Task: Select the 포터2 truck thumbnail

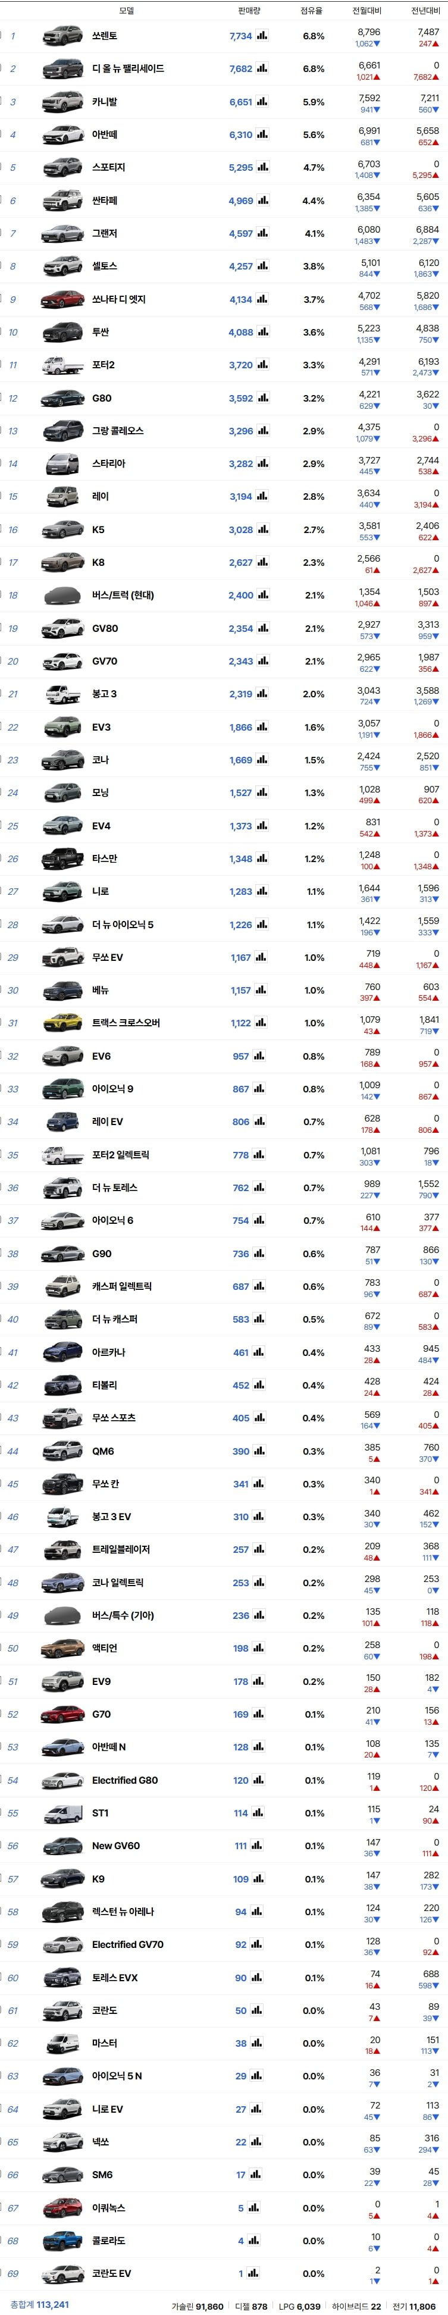Action: click(x=63, y=366)
